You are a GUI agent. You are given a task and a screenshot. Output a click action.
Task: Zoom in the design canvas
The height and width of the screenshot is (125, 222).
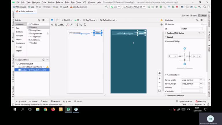159,78
